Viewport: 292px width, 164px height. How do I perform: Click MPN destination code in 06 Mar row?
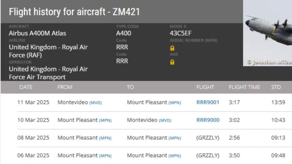(175, 156)
